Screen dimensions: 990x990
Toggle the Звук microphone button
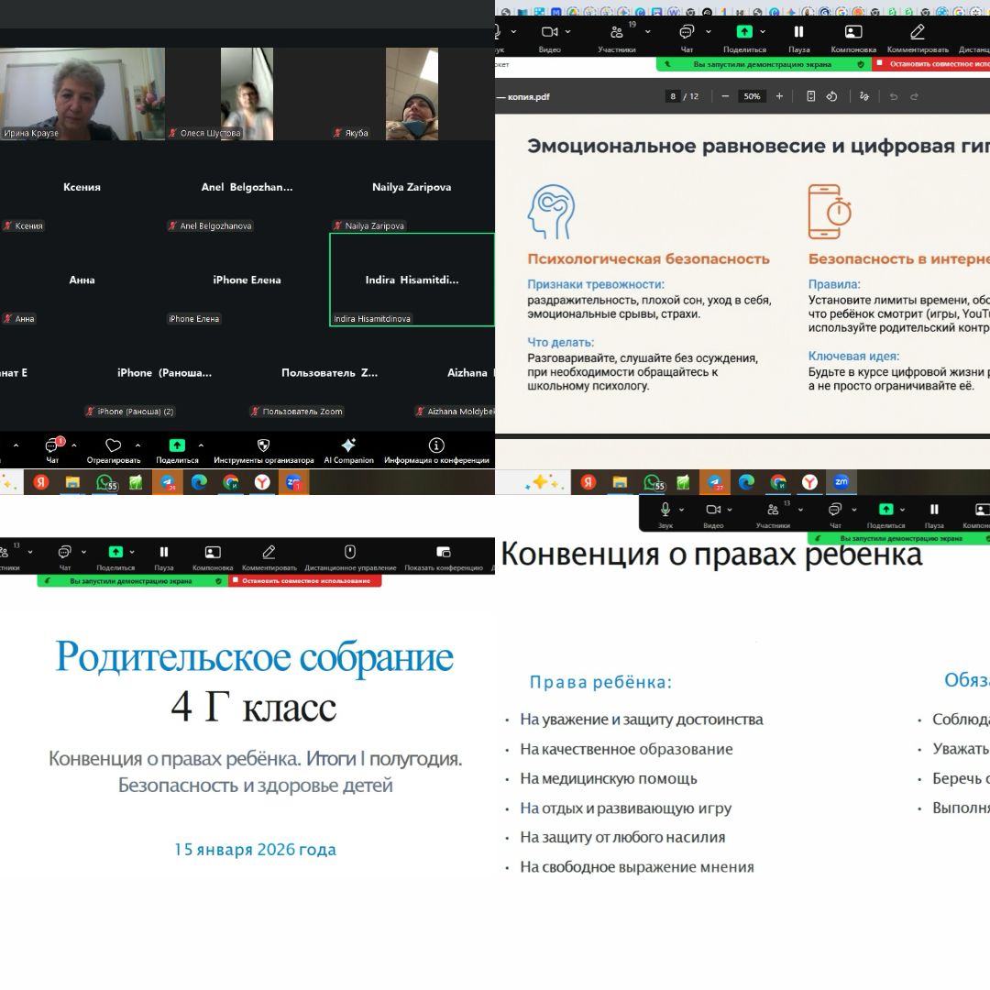coord(665,510)
